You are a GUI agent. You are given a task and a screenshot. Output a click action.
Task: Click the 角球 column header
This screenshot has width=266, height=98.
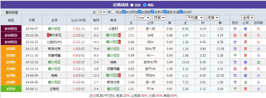coord(96,20)
